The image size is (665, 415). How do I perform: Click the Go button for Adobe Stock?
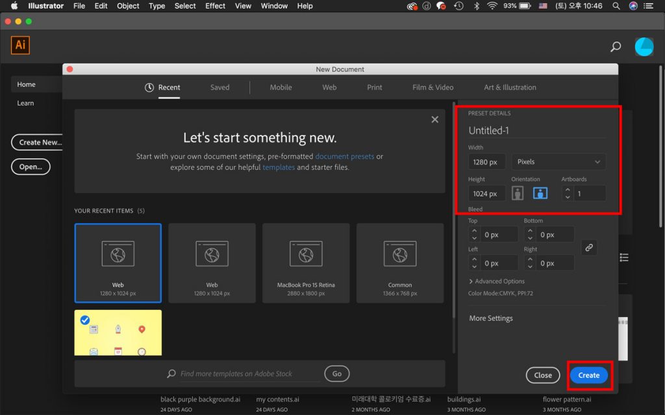337,373
